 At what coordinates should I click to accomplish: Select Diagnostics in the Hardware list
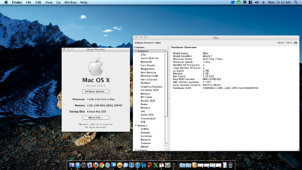pos(148,69)
